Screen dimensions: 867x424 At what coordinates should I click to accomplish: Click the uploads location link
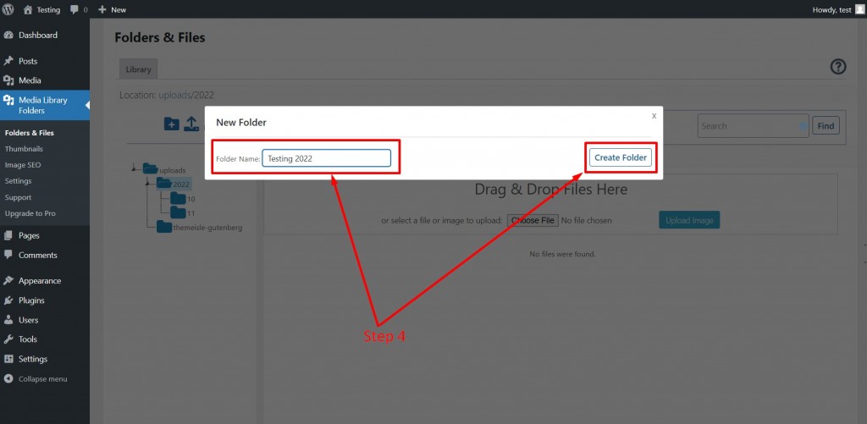point(174,95)
